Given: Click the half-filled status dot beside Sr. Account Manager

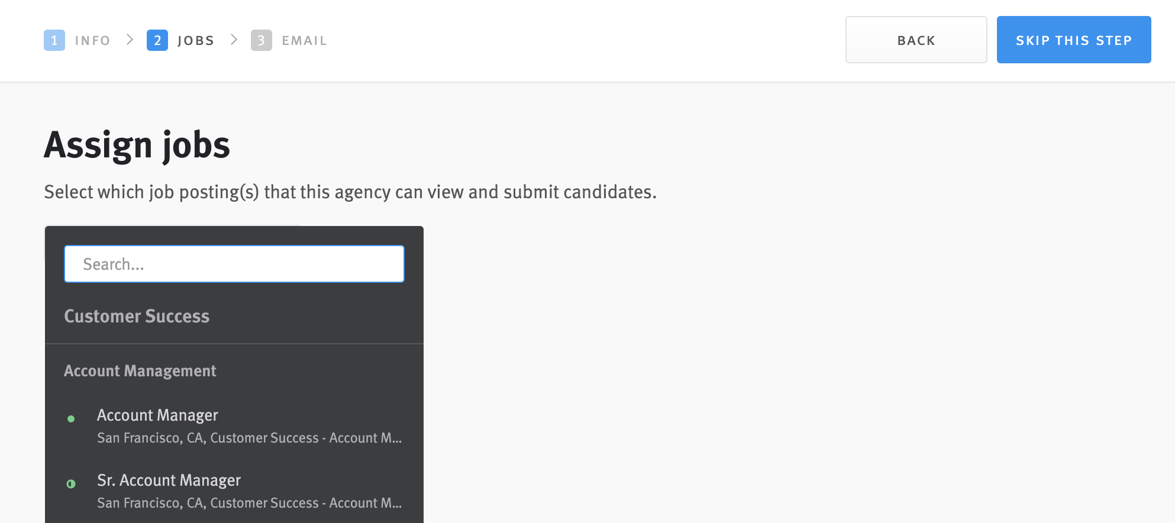Looking at the screenshot, I should click(72, 484).
